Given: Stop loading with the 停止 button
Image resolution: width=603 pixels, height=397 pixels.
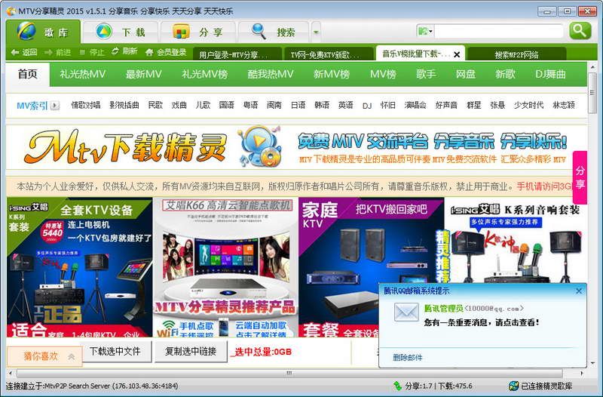Looking at the screenshot, I should (x=91, y=52).
